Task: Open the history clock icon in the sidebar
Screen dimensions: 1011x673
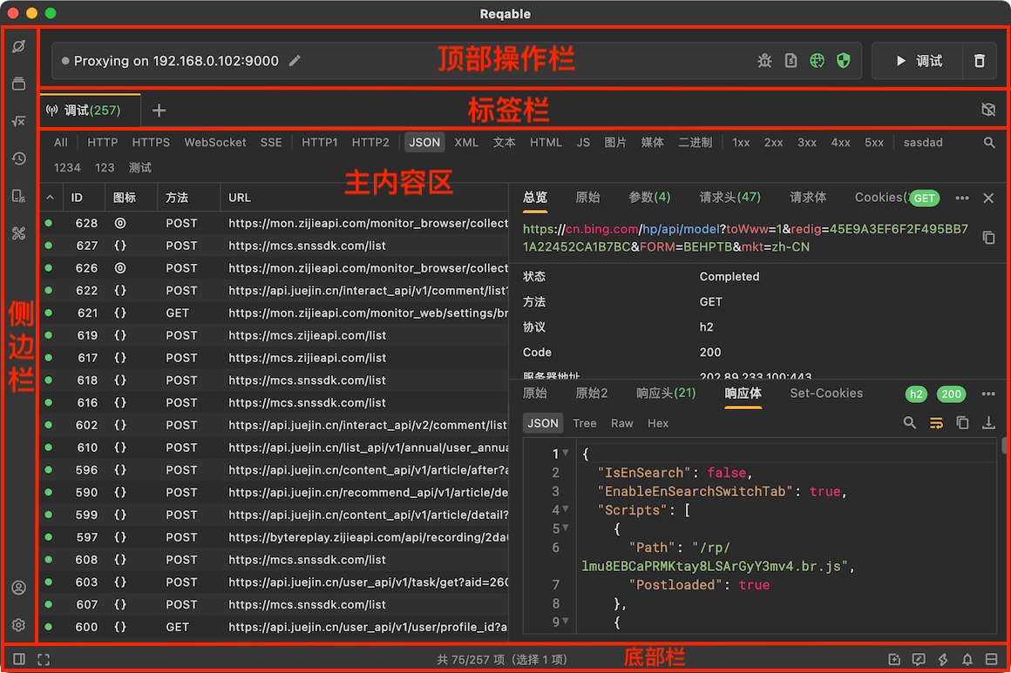Action: 18,158
